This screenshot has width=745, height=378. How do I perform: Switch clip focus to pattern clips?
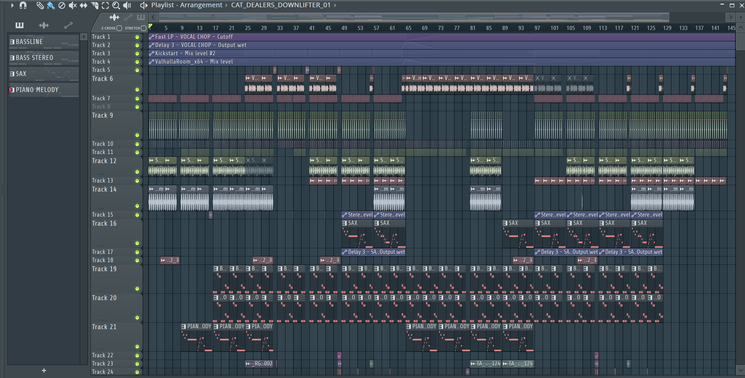(140, 17)
